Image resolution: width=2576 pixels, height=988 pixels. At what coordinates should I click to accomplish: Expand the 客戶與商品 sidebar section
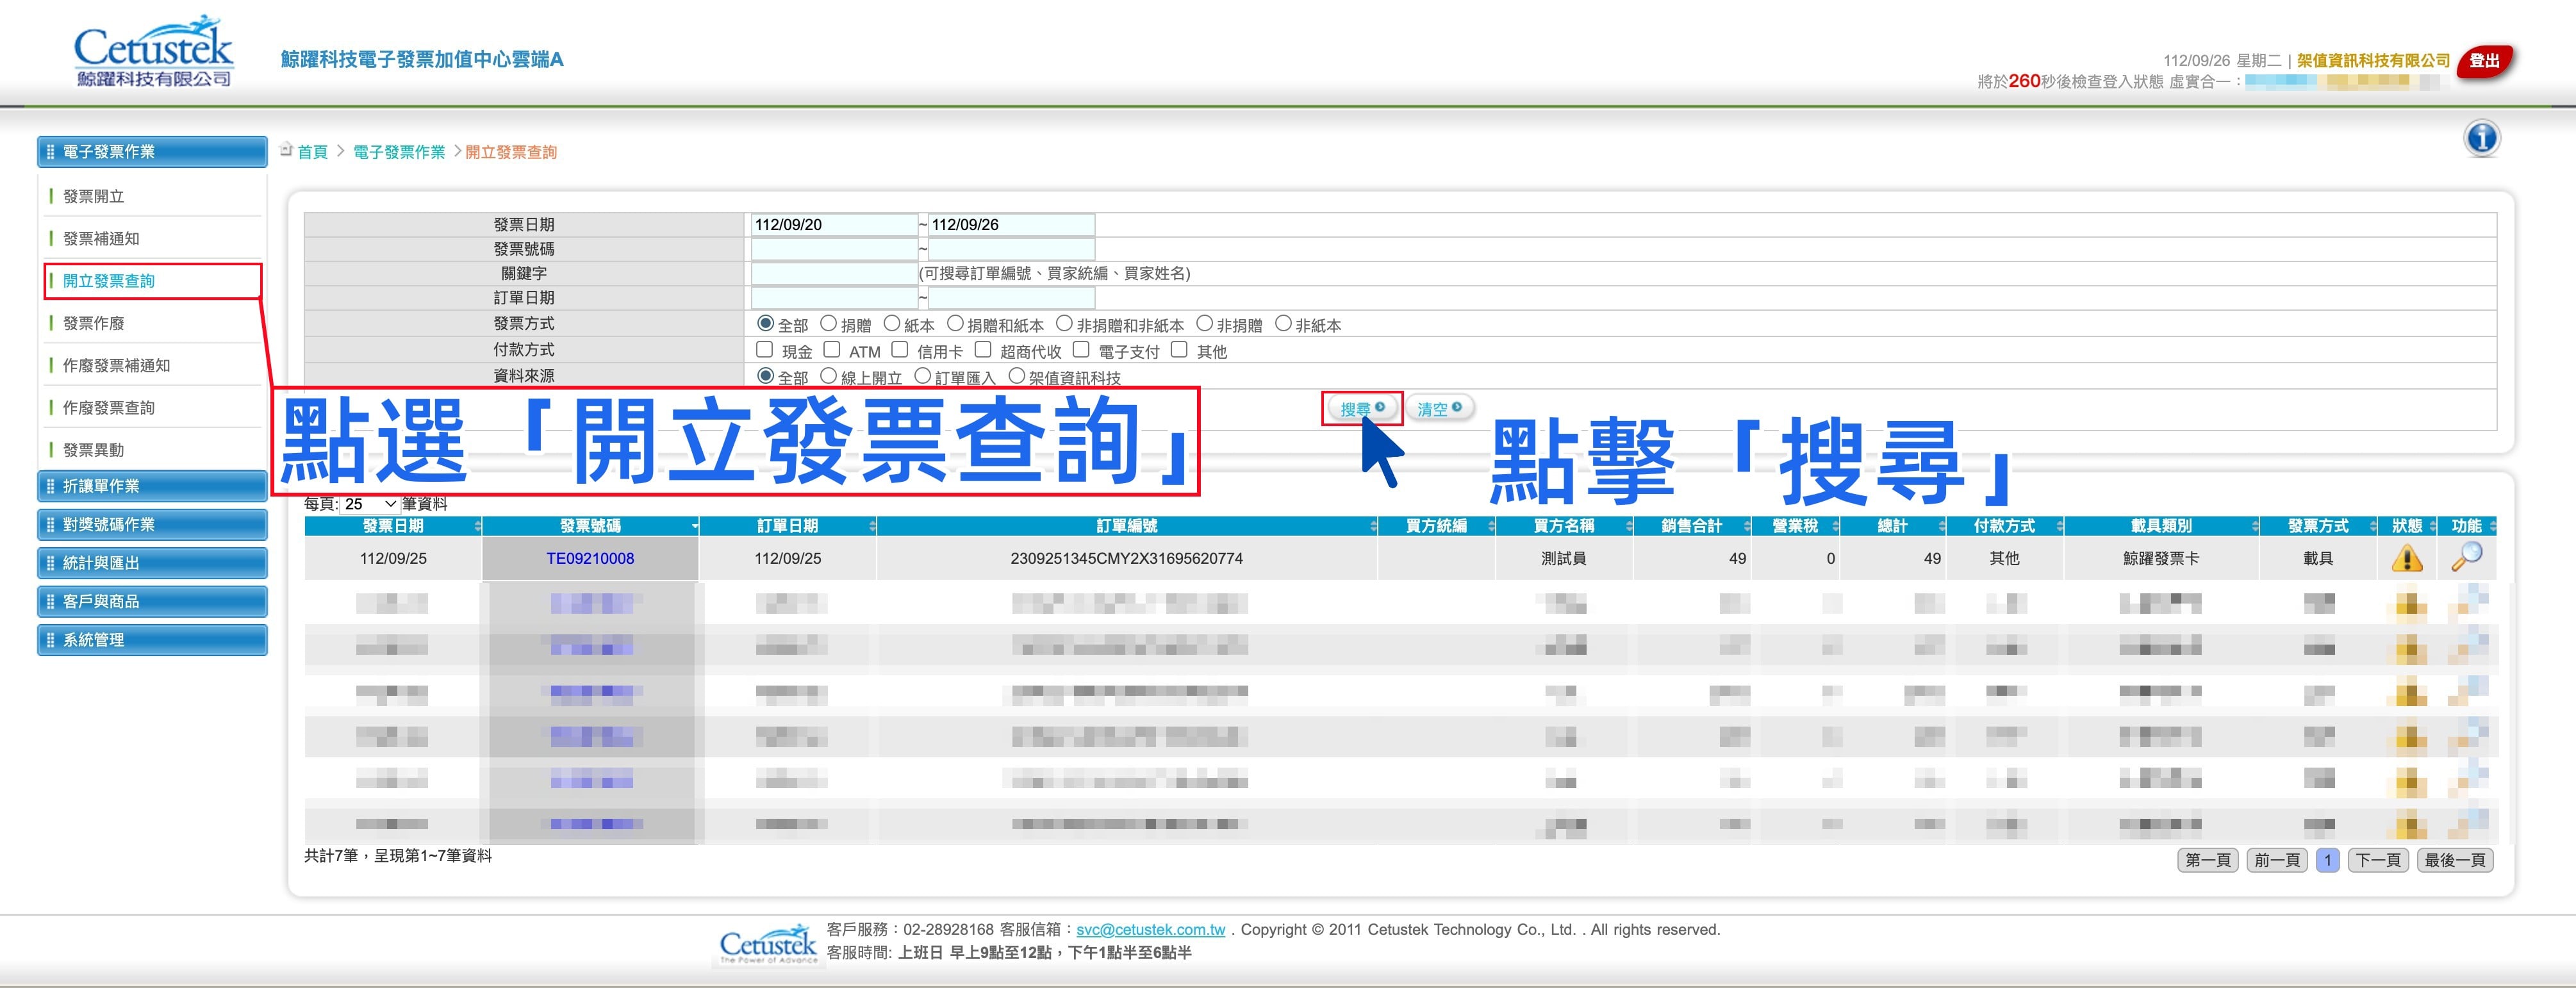pos(152,601)
